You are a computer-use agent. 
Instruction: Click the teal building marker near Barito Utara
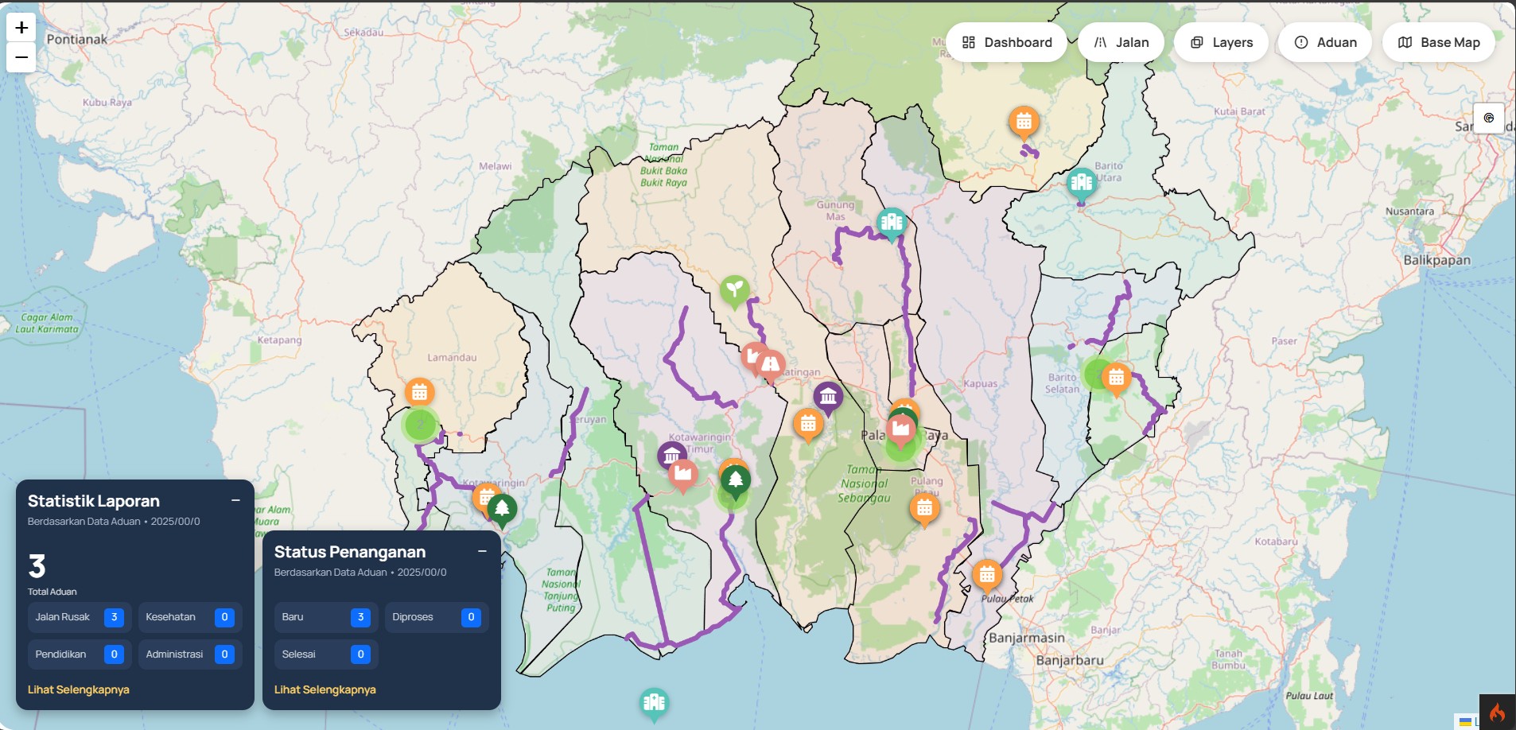pos(1081,183)
